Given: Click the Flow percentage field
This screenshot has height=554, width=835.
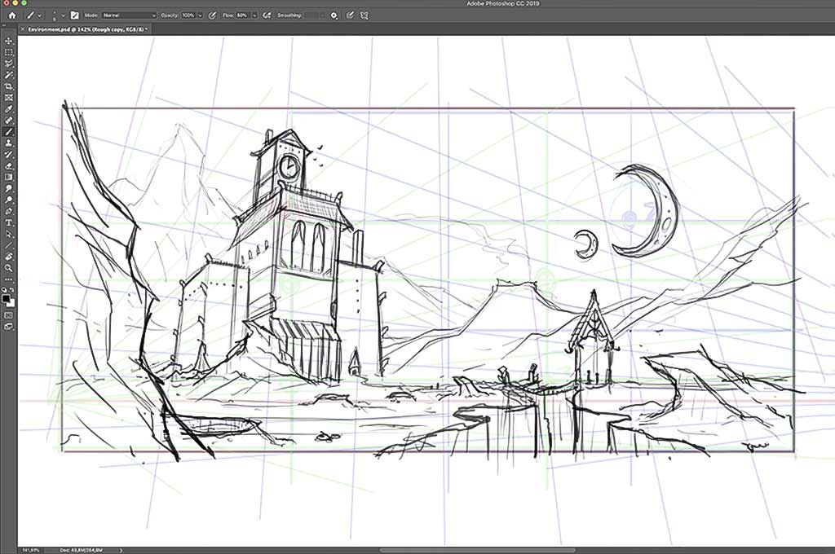Looking at the screenshot, I should click(243, 15).
